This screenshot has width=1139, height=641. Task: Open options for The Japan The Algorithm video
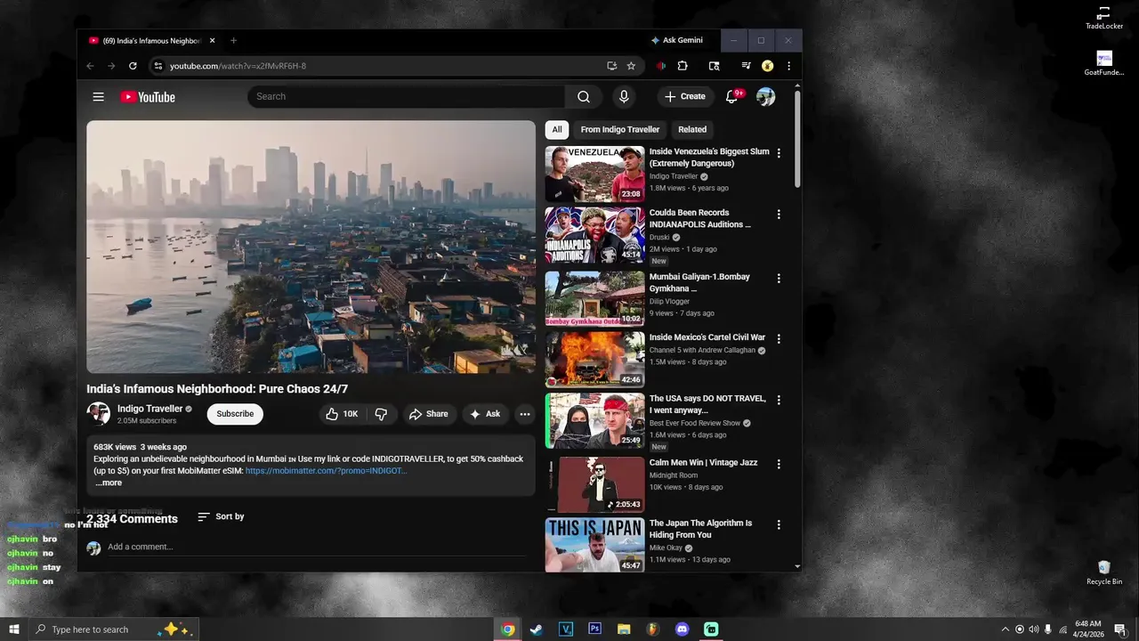point(779,524)
